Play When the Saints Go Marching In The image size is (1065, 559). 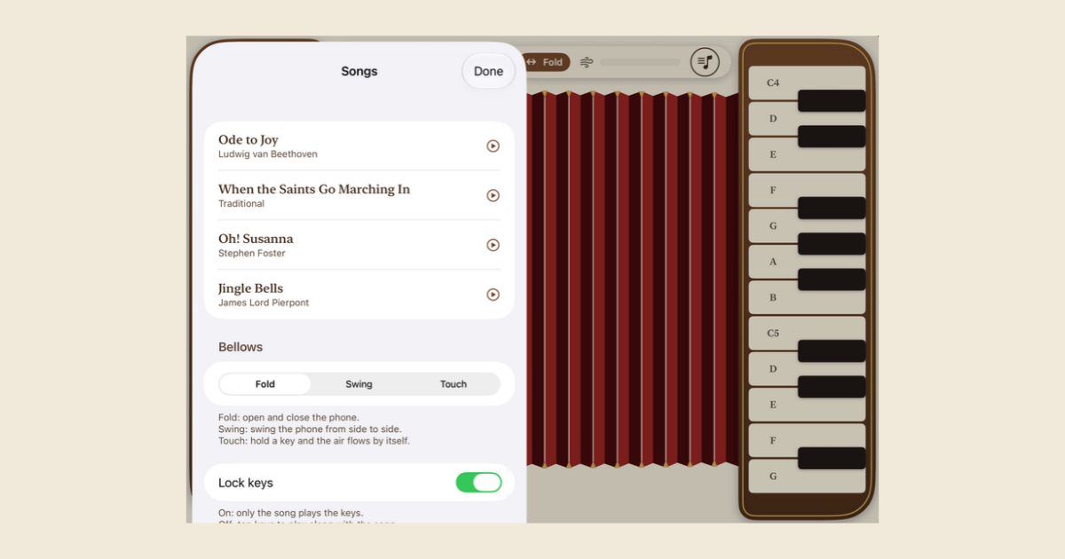pyautogui.click(x=493, y=196)
